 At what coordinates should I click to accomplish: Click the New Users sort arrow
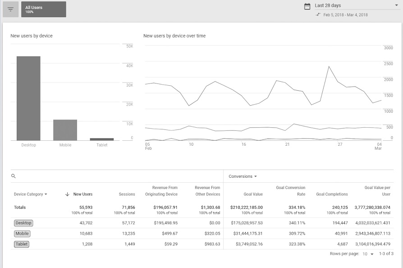pyautogui.click(x=67, y=194)
